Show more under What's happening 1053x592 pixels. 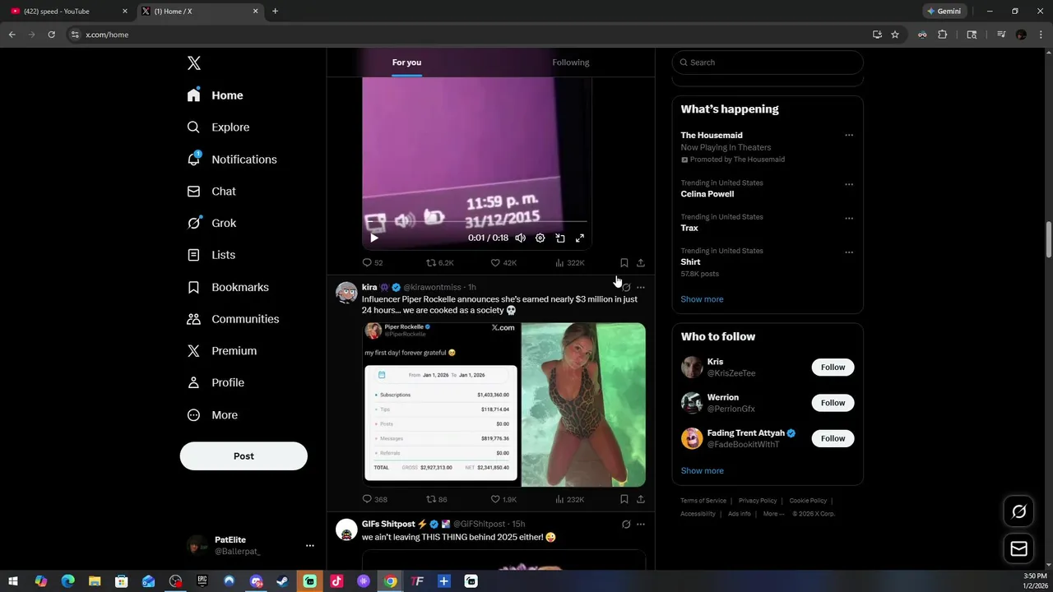[702, 299]
